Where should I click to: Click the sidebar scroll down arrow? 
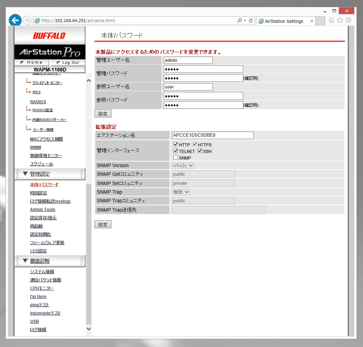click(x=89, y=328)
